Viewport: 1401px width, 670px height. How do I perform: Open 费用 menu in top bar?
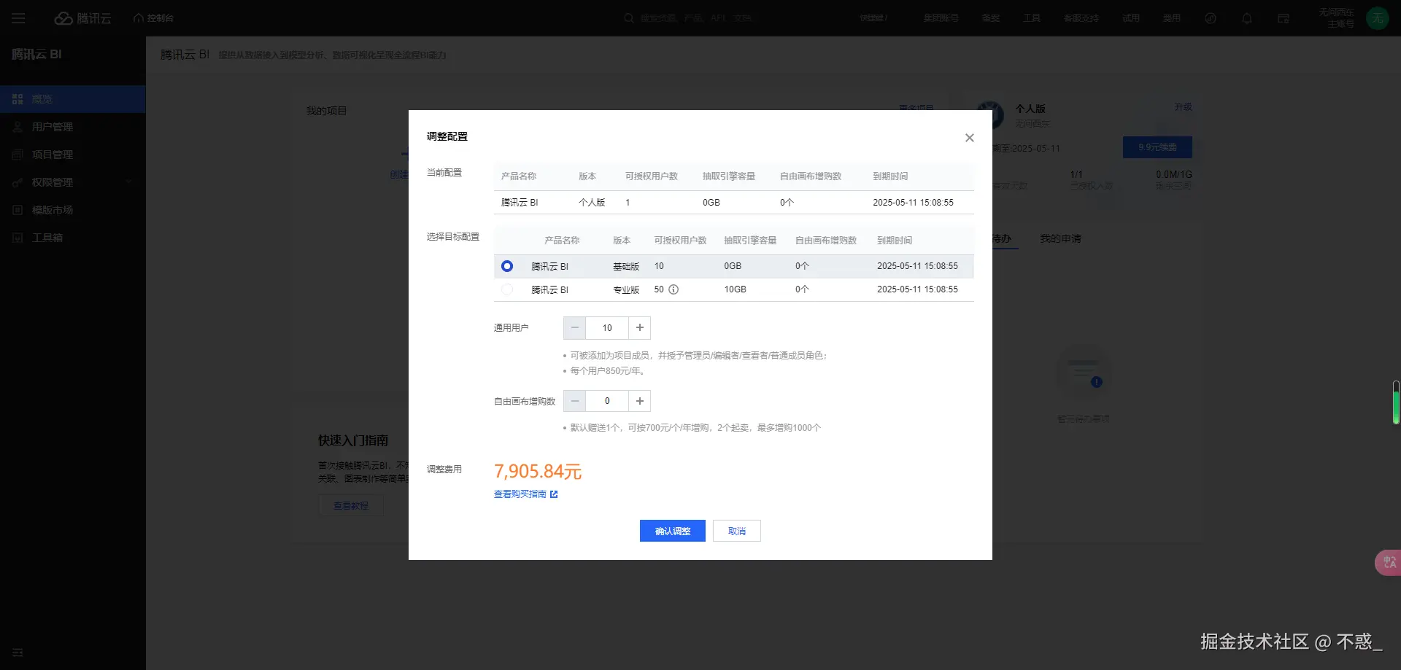click(1172, 18)
